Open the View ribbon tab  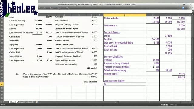(68, 8)
